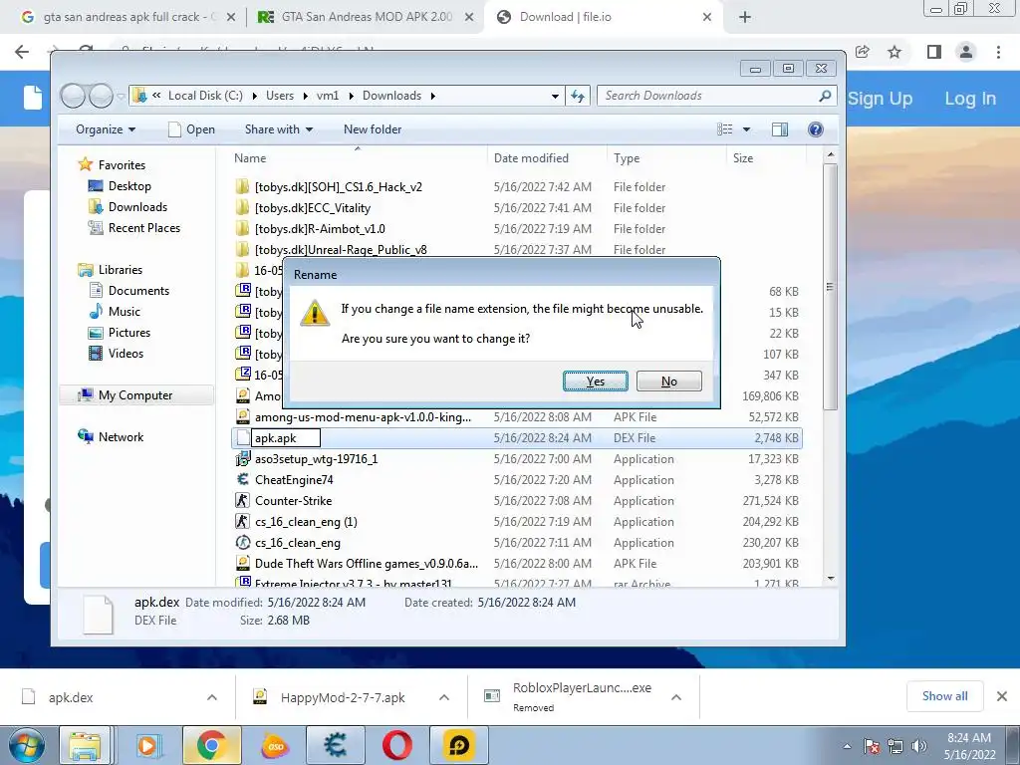This screenshot has height=765, width=1020.
Task: Open a new Chrome tab
Action: [745, 17]
